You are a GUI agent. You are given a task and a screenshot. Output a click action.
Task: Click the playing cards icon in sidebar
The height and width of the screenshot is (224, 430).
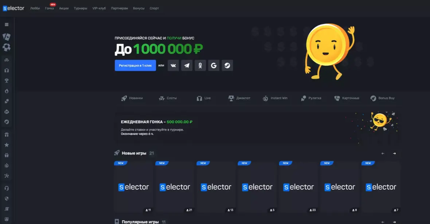(7, 36)
